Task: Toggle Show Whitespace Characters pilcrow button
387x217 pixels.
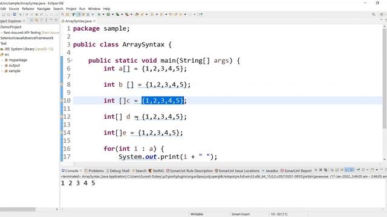Action: click(x=93, y=14)
